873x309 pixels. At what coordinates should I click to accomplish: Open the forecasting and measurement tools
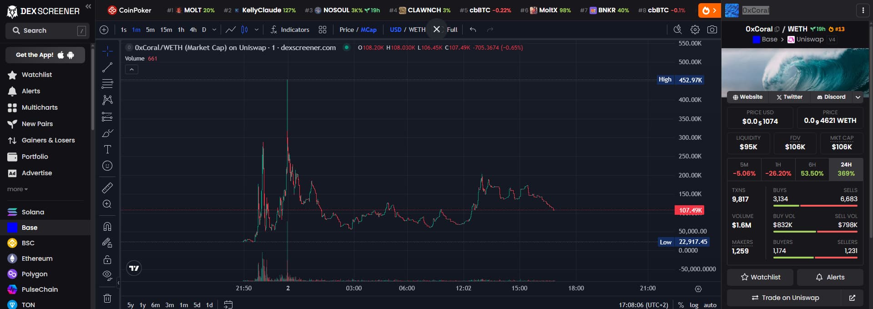pos(107,117)
